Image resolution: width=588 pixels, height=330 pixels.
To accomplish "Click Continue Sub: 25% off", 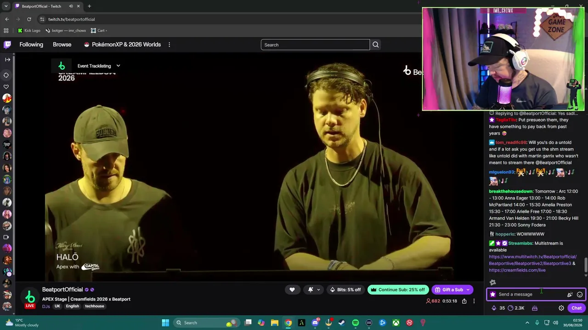I will [398, 290].
